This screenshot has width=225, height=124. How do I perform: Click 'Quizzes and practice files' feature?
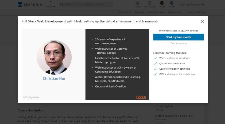(172, 64)
